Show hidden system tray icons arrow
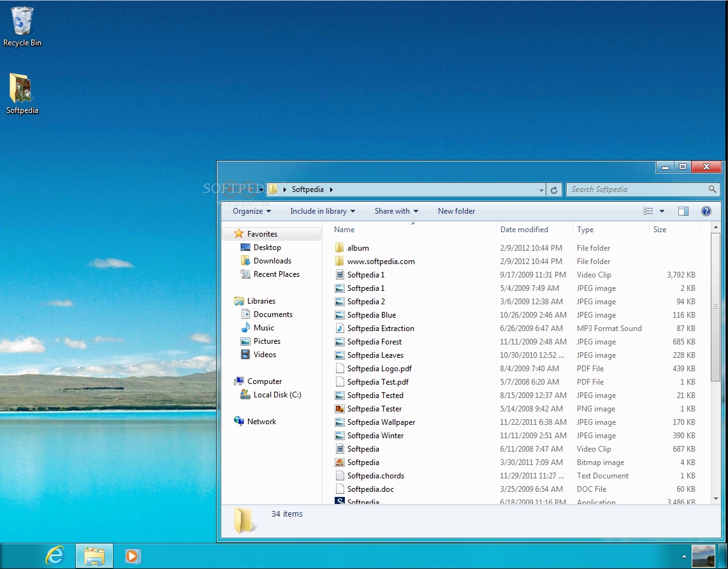Screen dimensions: 728x569 [x=684, y=556]
